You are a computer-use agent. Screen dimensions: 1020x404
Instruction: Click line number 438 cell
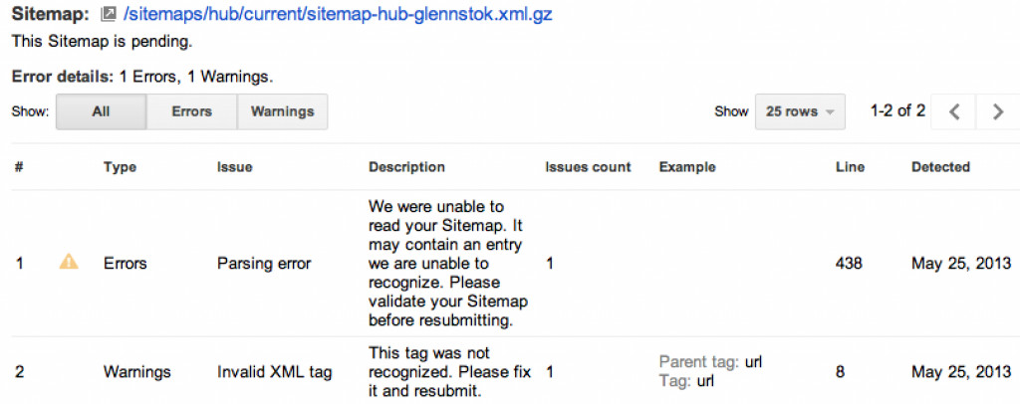[849, 263]
